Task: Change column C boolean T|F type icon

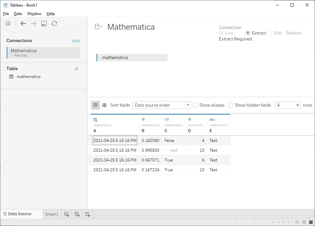Action: 167,119
